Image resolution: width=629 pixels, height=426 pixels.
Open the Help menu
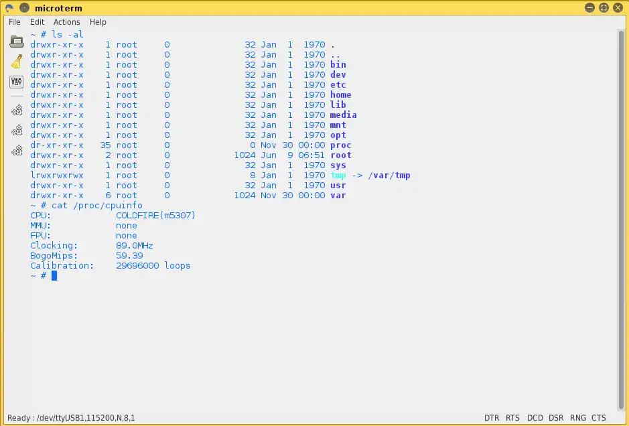98,22
